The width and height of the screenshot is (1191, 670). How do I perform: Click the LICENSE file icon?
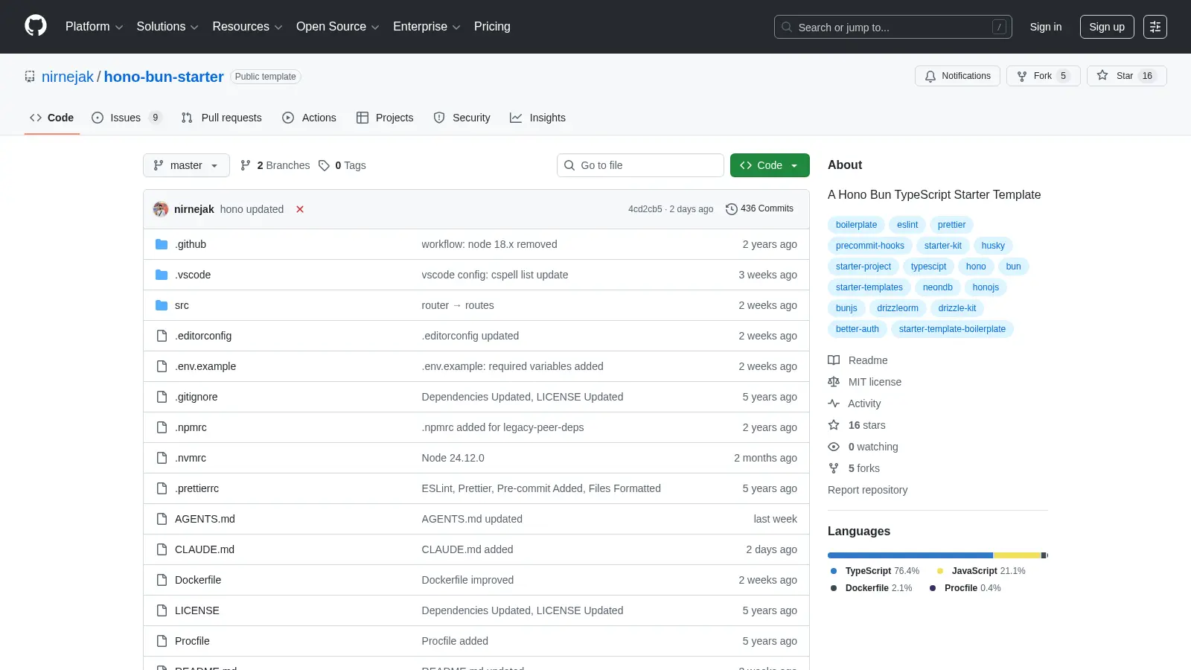coord(162,610)
